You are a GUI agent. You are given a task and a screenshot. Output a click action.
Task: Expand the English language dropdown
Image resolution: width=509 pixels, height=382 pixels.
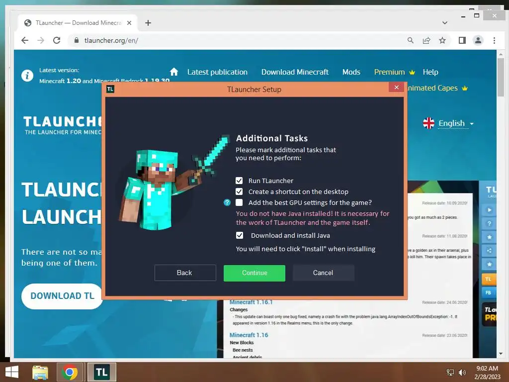point(456,123)
